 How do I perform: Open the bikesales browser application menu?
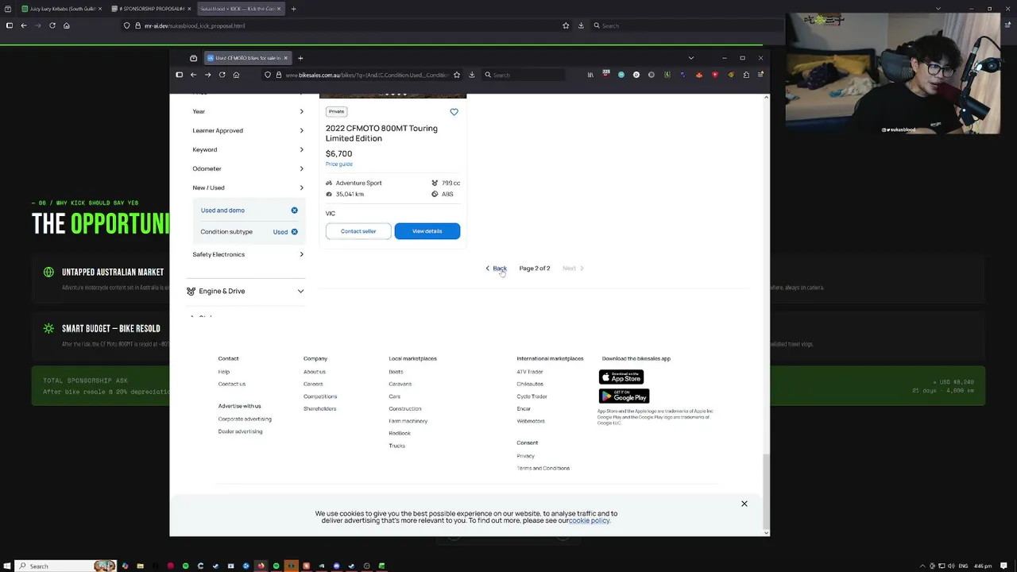pyautogui.click(x=760, y=75)
